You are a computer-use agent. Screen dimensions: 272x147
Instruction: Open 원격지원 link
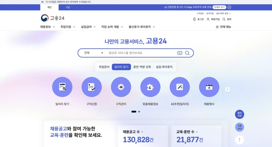(210, 13)
